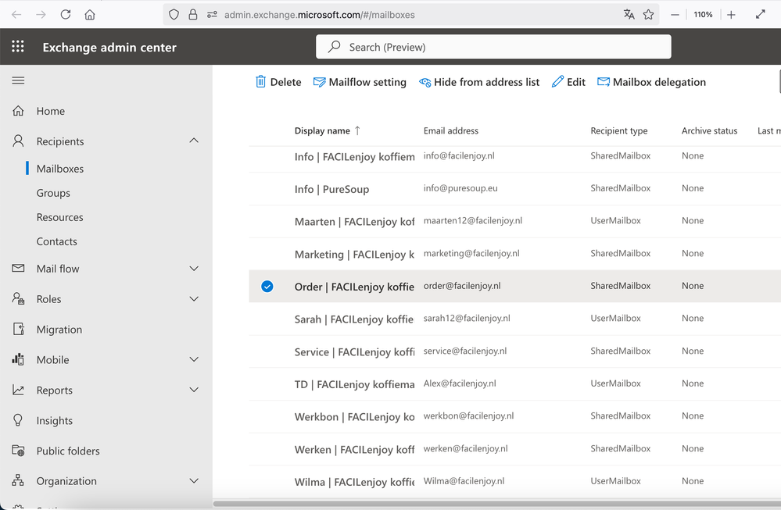This screenshot has width=781, height=510.
Task: Click the Mailflow setting envelope icon
Action: 319,82
